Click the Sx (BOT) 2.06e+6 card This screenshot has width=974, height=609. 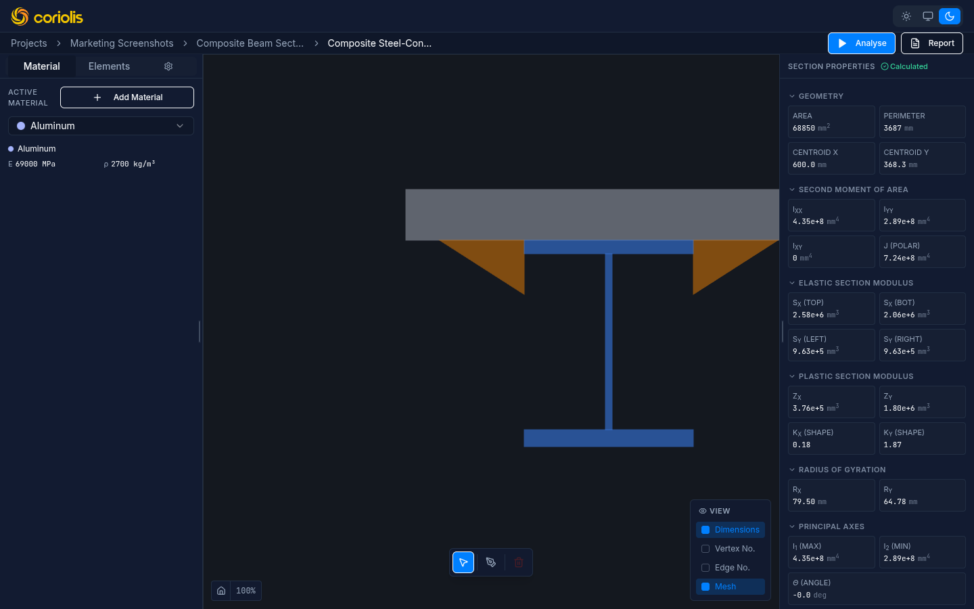click(x=922, y=309)
